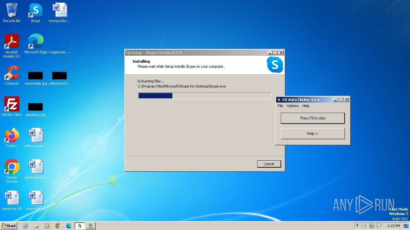Launch Microsoft Edge from the desktop
This screenshot has height=230, width=410.
click(x=36, y=44)
